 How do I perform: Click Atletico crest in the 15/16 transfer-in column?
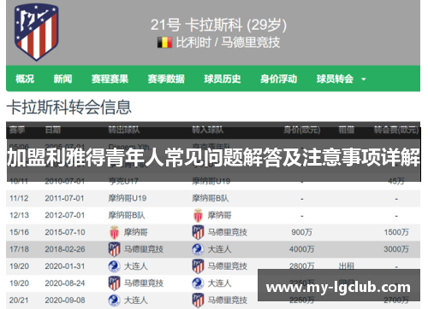(x=198, y=232)
